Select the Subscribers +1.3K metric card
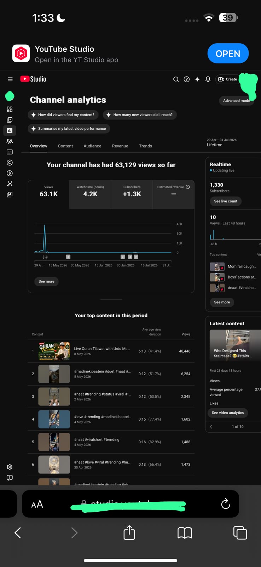The height and width of the screenshot is (567, 261). click(x=132, y=194)
